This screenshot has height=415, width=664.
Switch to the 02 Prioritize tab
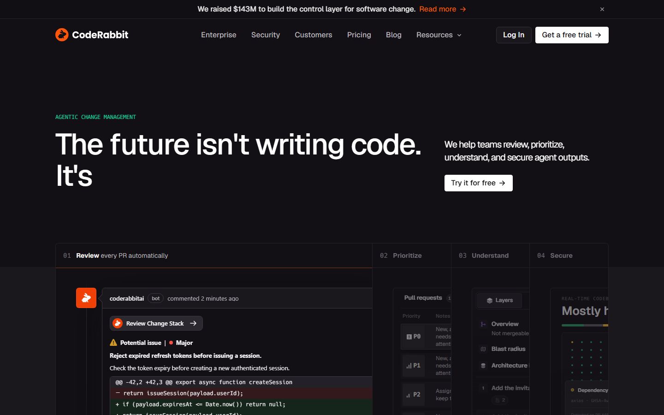click(x=412, y=255)
